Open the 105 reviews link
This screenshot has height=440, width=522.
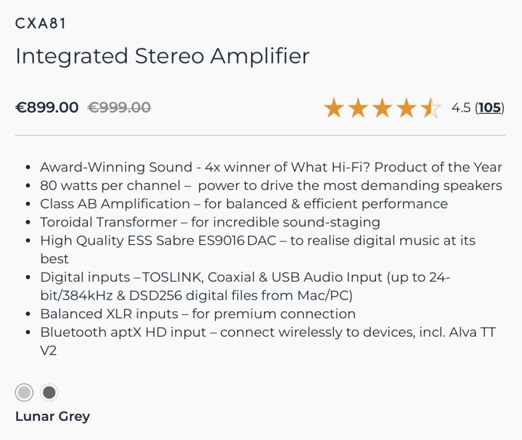tap(489, 108)
